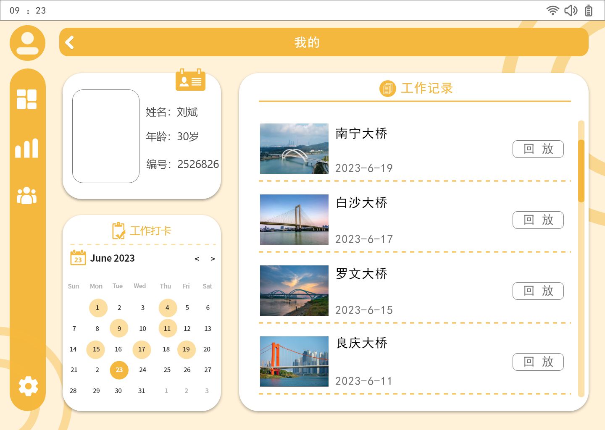
Task: Open the 罗文大桥 photo thumbnail
Action: coord(294,291)
